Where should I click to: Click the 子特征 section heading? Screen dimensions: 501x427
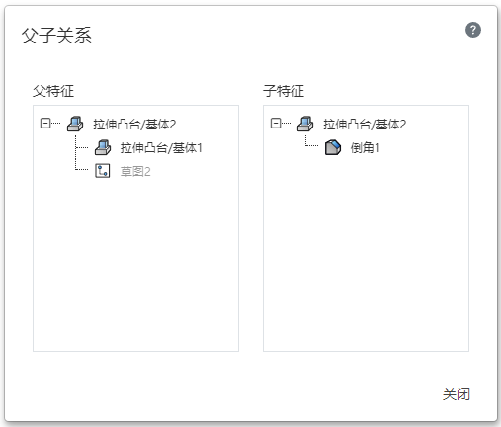[284, 91]
